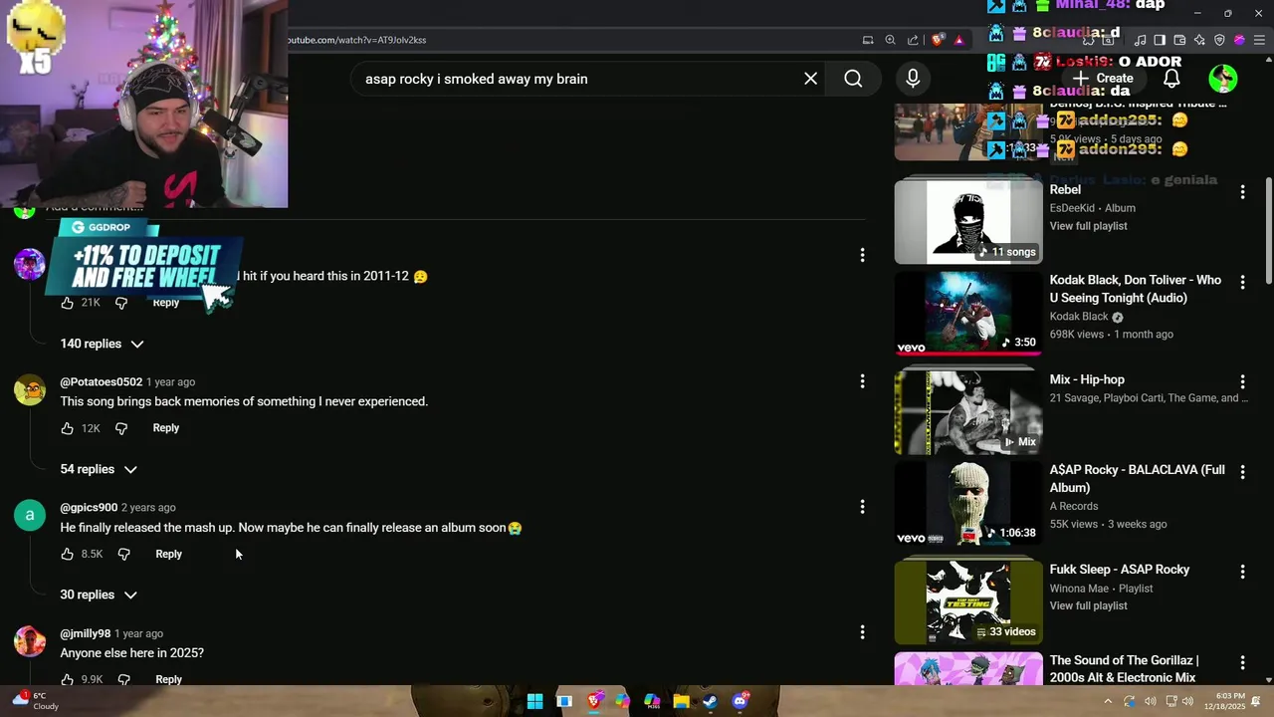The image size is (1274, 717).
Task: Open Brave Leo AI sparkle icon
Action: point(1199,40)
